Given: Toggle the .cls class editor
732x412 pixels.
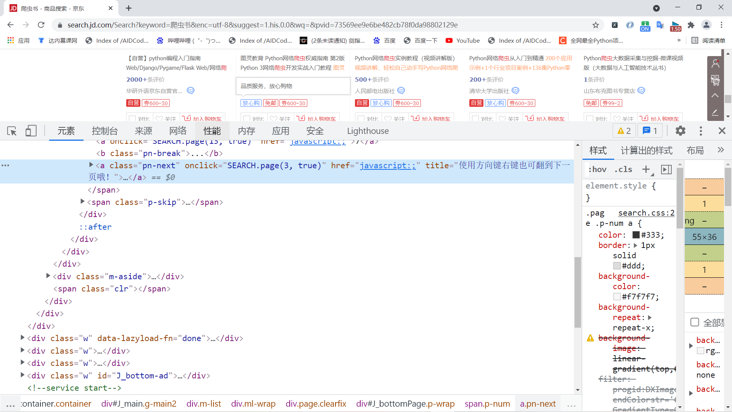Looking at the screenshot, I should pyautogui.click(x=623, y=169).
